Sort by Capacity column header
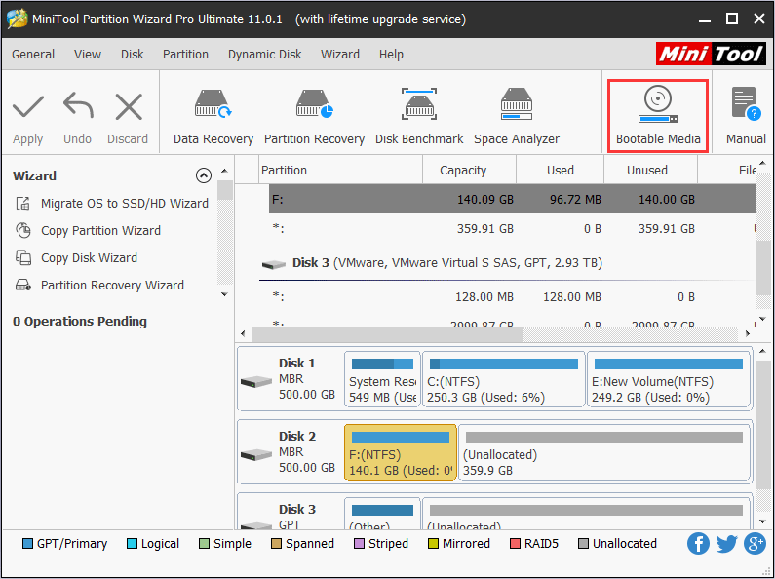This screenshot has height=579, width=775. point(469,170)
